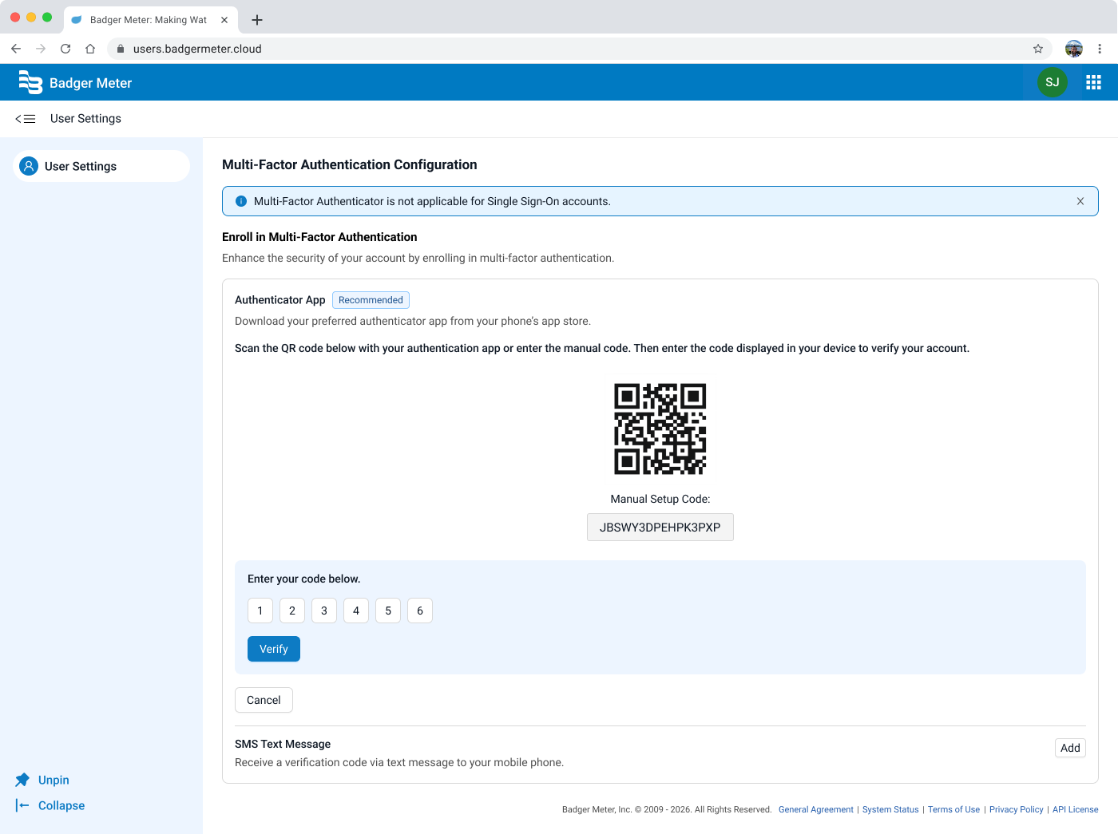Click the site security lock icon
This screenshot has width=1118, height=834.
121,49
